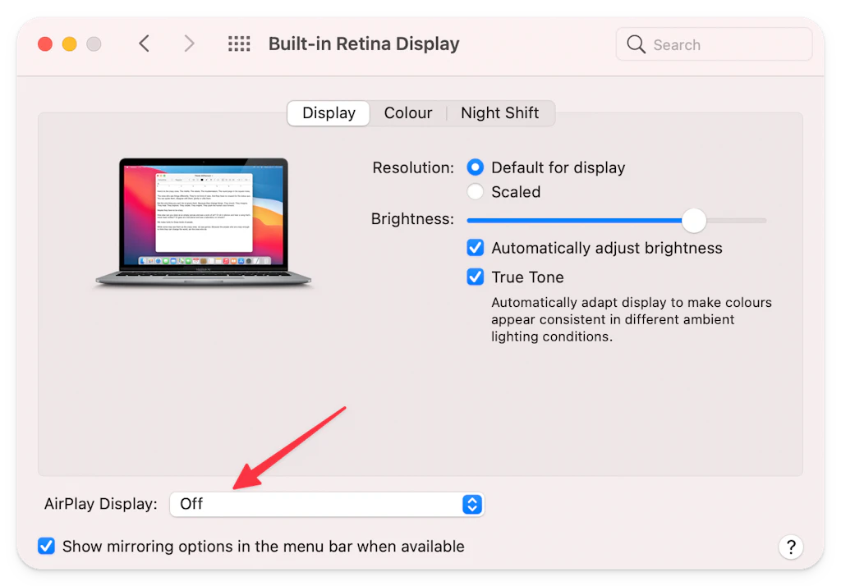This screenshot has width=841, height=586.
Task: Go forward with the right chevron
Action: [x=189, y=43]
